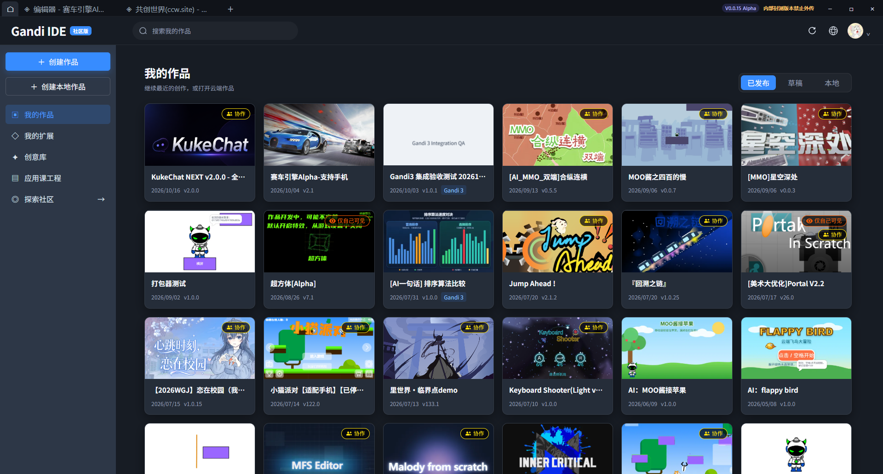The image size is (883, 474).
Task: Click the 协作 badge on 回溯之链 card
Action: (713, 221)
